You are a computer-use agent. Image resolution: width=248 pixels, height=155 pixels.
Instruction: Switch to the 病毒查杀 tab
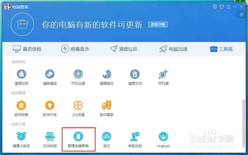(x=75, y=49)
